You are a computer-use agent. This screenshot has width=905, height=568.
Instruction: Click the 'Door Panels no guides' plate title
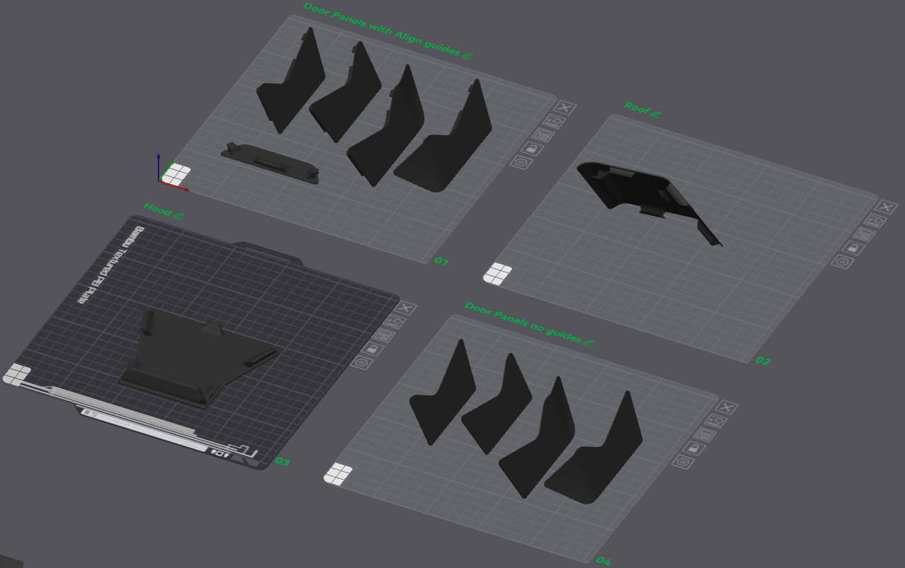(x=523, y=323)
